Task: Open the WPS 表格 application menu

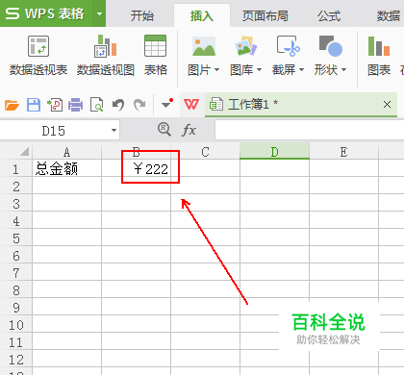Action: (46, 13)
